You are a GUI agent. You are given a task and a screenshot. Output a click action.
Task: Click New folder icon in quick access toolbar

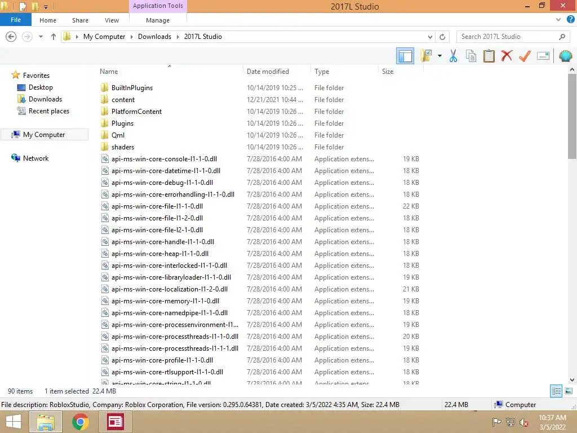click(x=35, y=6)
